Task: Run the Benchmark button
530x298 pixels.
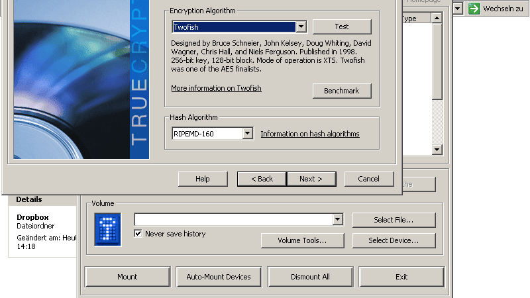Action: [x=342, y=91]
